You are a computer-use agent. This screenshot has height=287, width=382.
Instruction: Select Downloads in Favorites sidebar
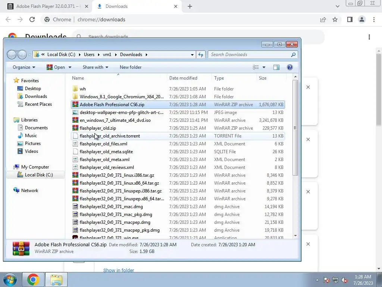36,96
